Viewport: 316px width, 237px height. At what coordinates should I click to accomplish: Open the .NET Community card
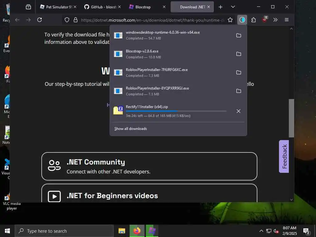(149, 166)
